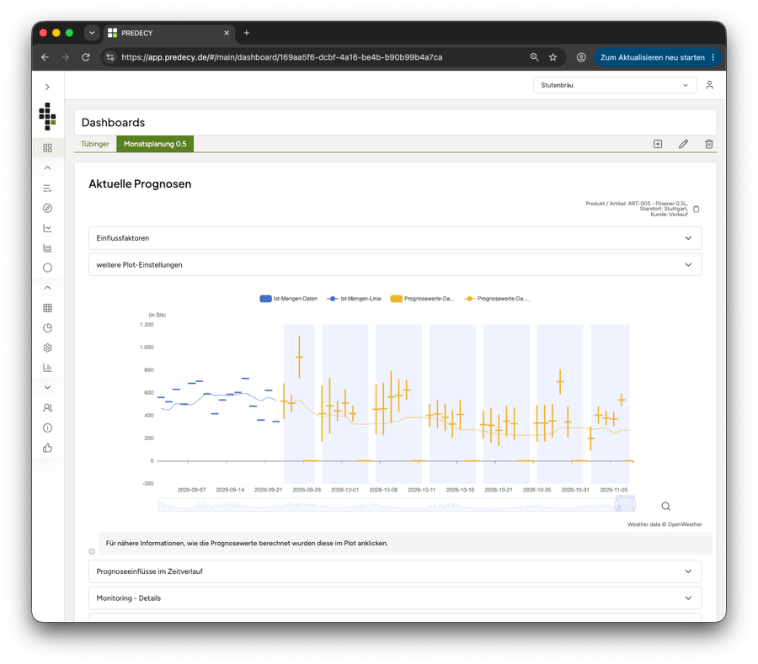
Task: Expand the weitere Plot-Einstellungen panel
Action: (395, 264)
